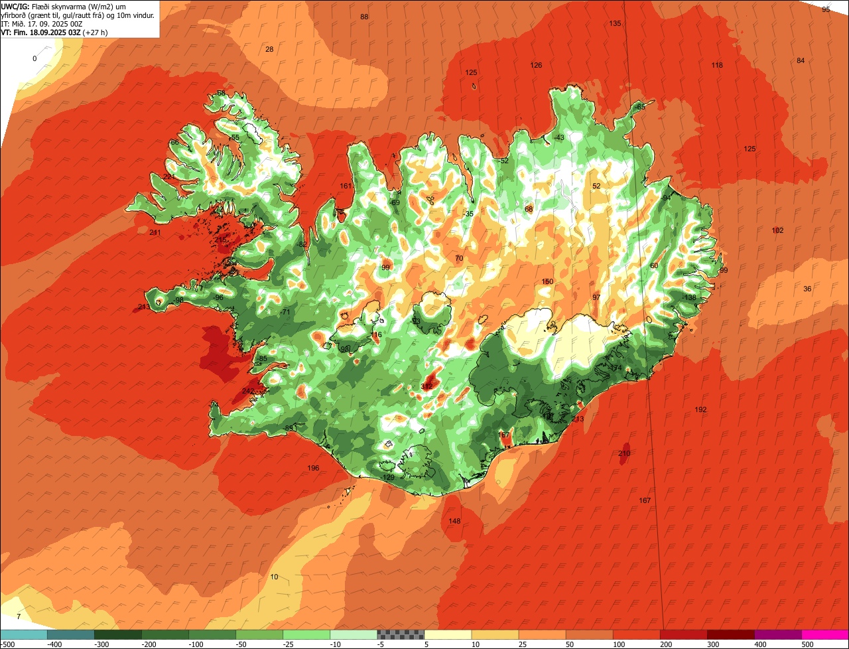Viewport: 849px width, 649px height.
Task: Click the map value 70 in north-central Iceland
Action: click(x=459, y=258)
